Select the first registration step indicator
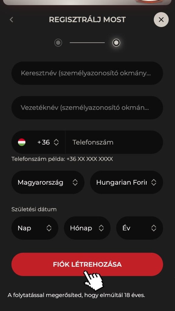The height and width of the screenshot is (311, 175). 58,43
